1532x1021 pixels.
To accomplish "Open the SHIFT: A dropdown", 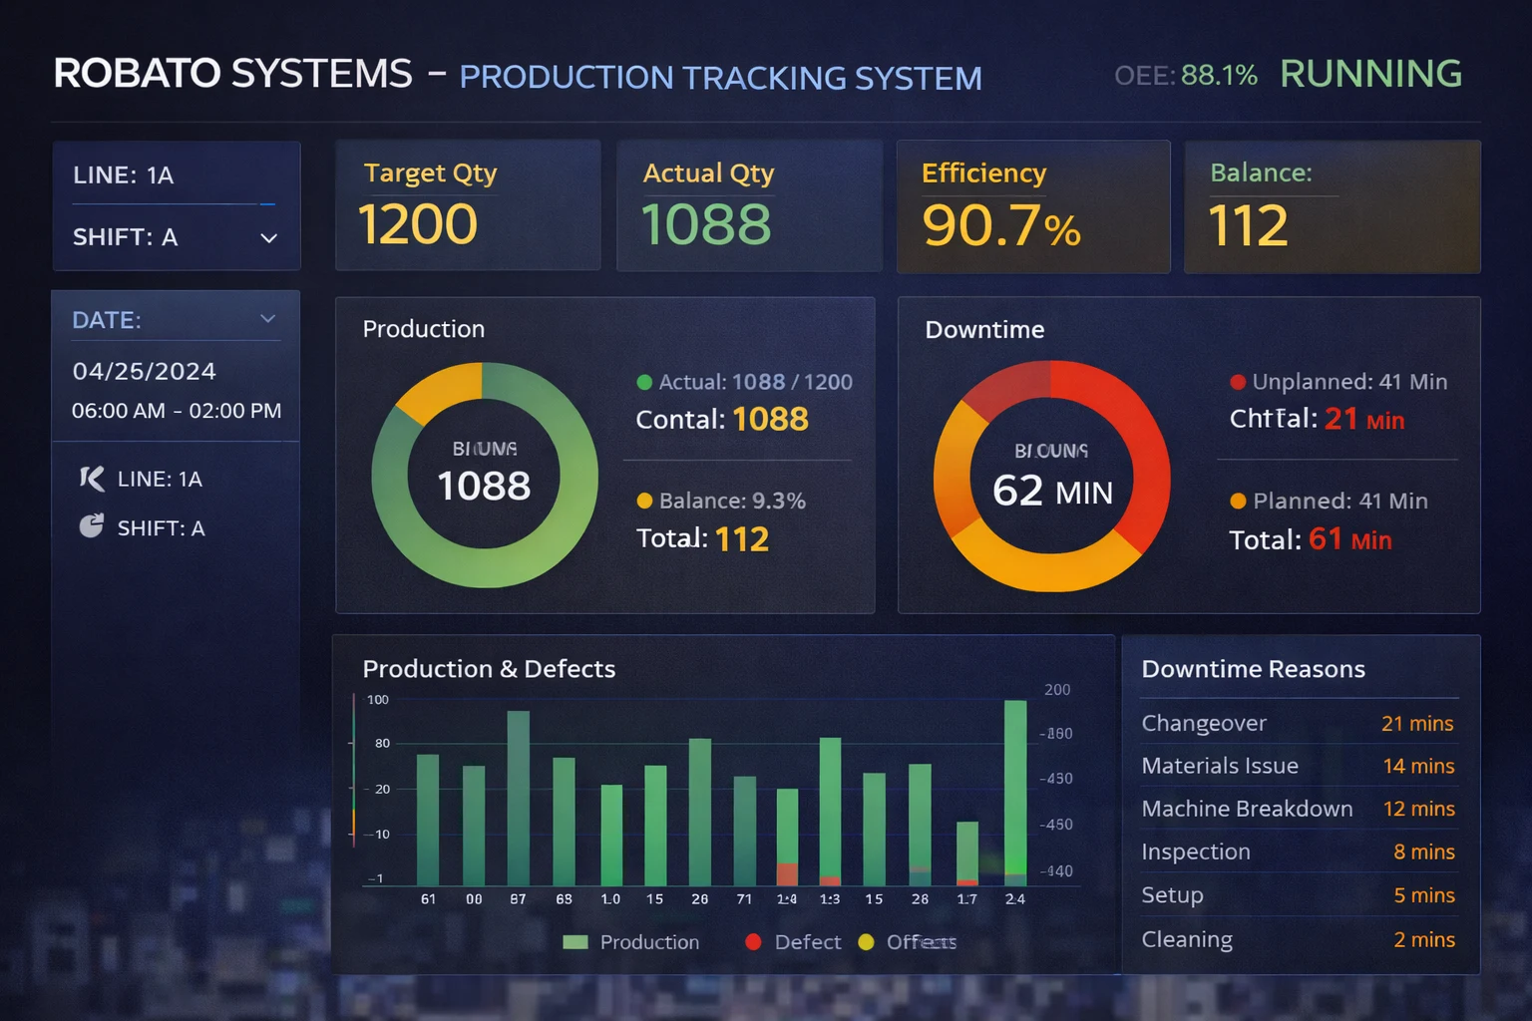I will point(268,237).
